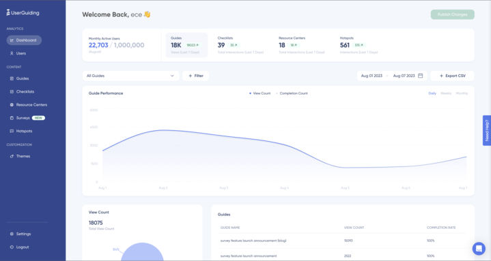Image resolution: width=491 pixels, height=261 pixels.
Task: Select the Guides 18K stats card
Action: 186,45
